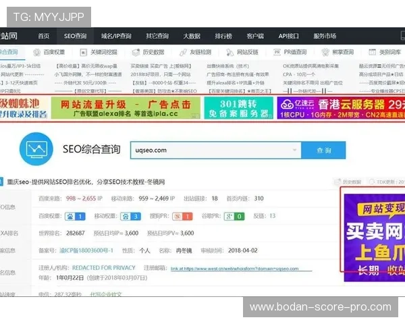The width and height of the screenshot is (405, 324).
Task: Open the 渝ICP备18003600号-1 record link
Action: pyautogui.click(x=86, y=250)
